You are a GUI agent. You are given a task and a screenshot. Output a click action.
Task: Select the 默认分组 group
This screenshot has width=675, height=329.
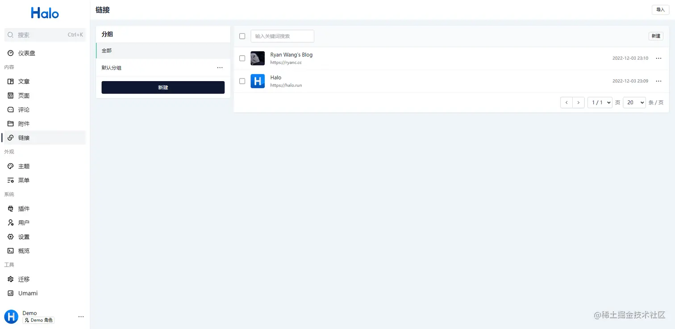[163, 68]
